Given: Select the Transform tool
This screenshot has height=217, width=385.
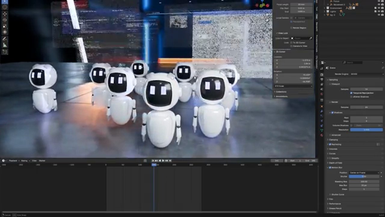Looking at the screenshot, I should click(x=5, y=32).
